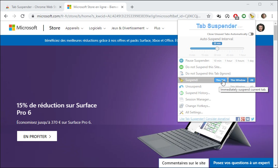Switch to the Tab Suspender Chrome Web Store tab
278x168 pixels.
coord(34,7)
